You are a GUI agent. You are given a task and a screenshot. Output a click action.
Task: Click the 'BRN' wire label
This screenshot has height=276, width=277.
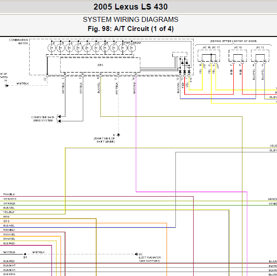point(6,217)
